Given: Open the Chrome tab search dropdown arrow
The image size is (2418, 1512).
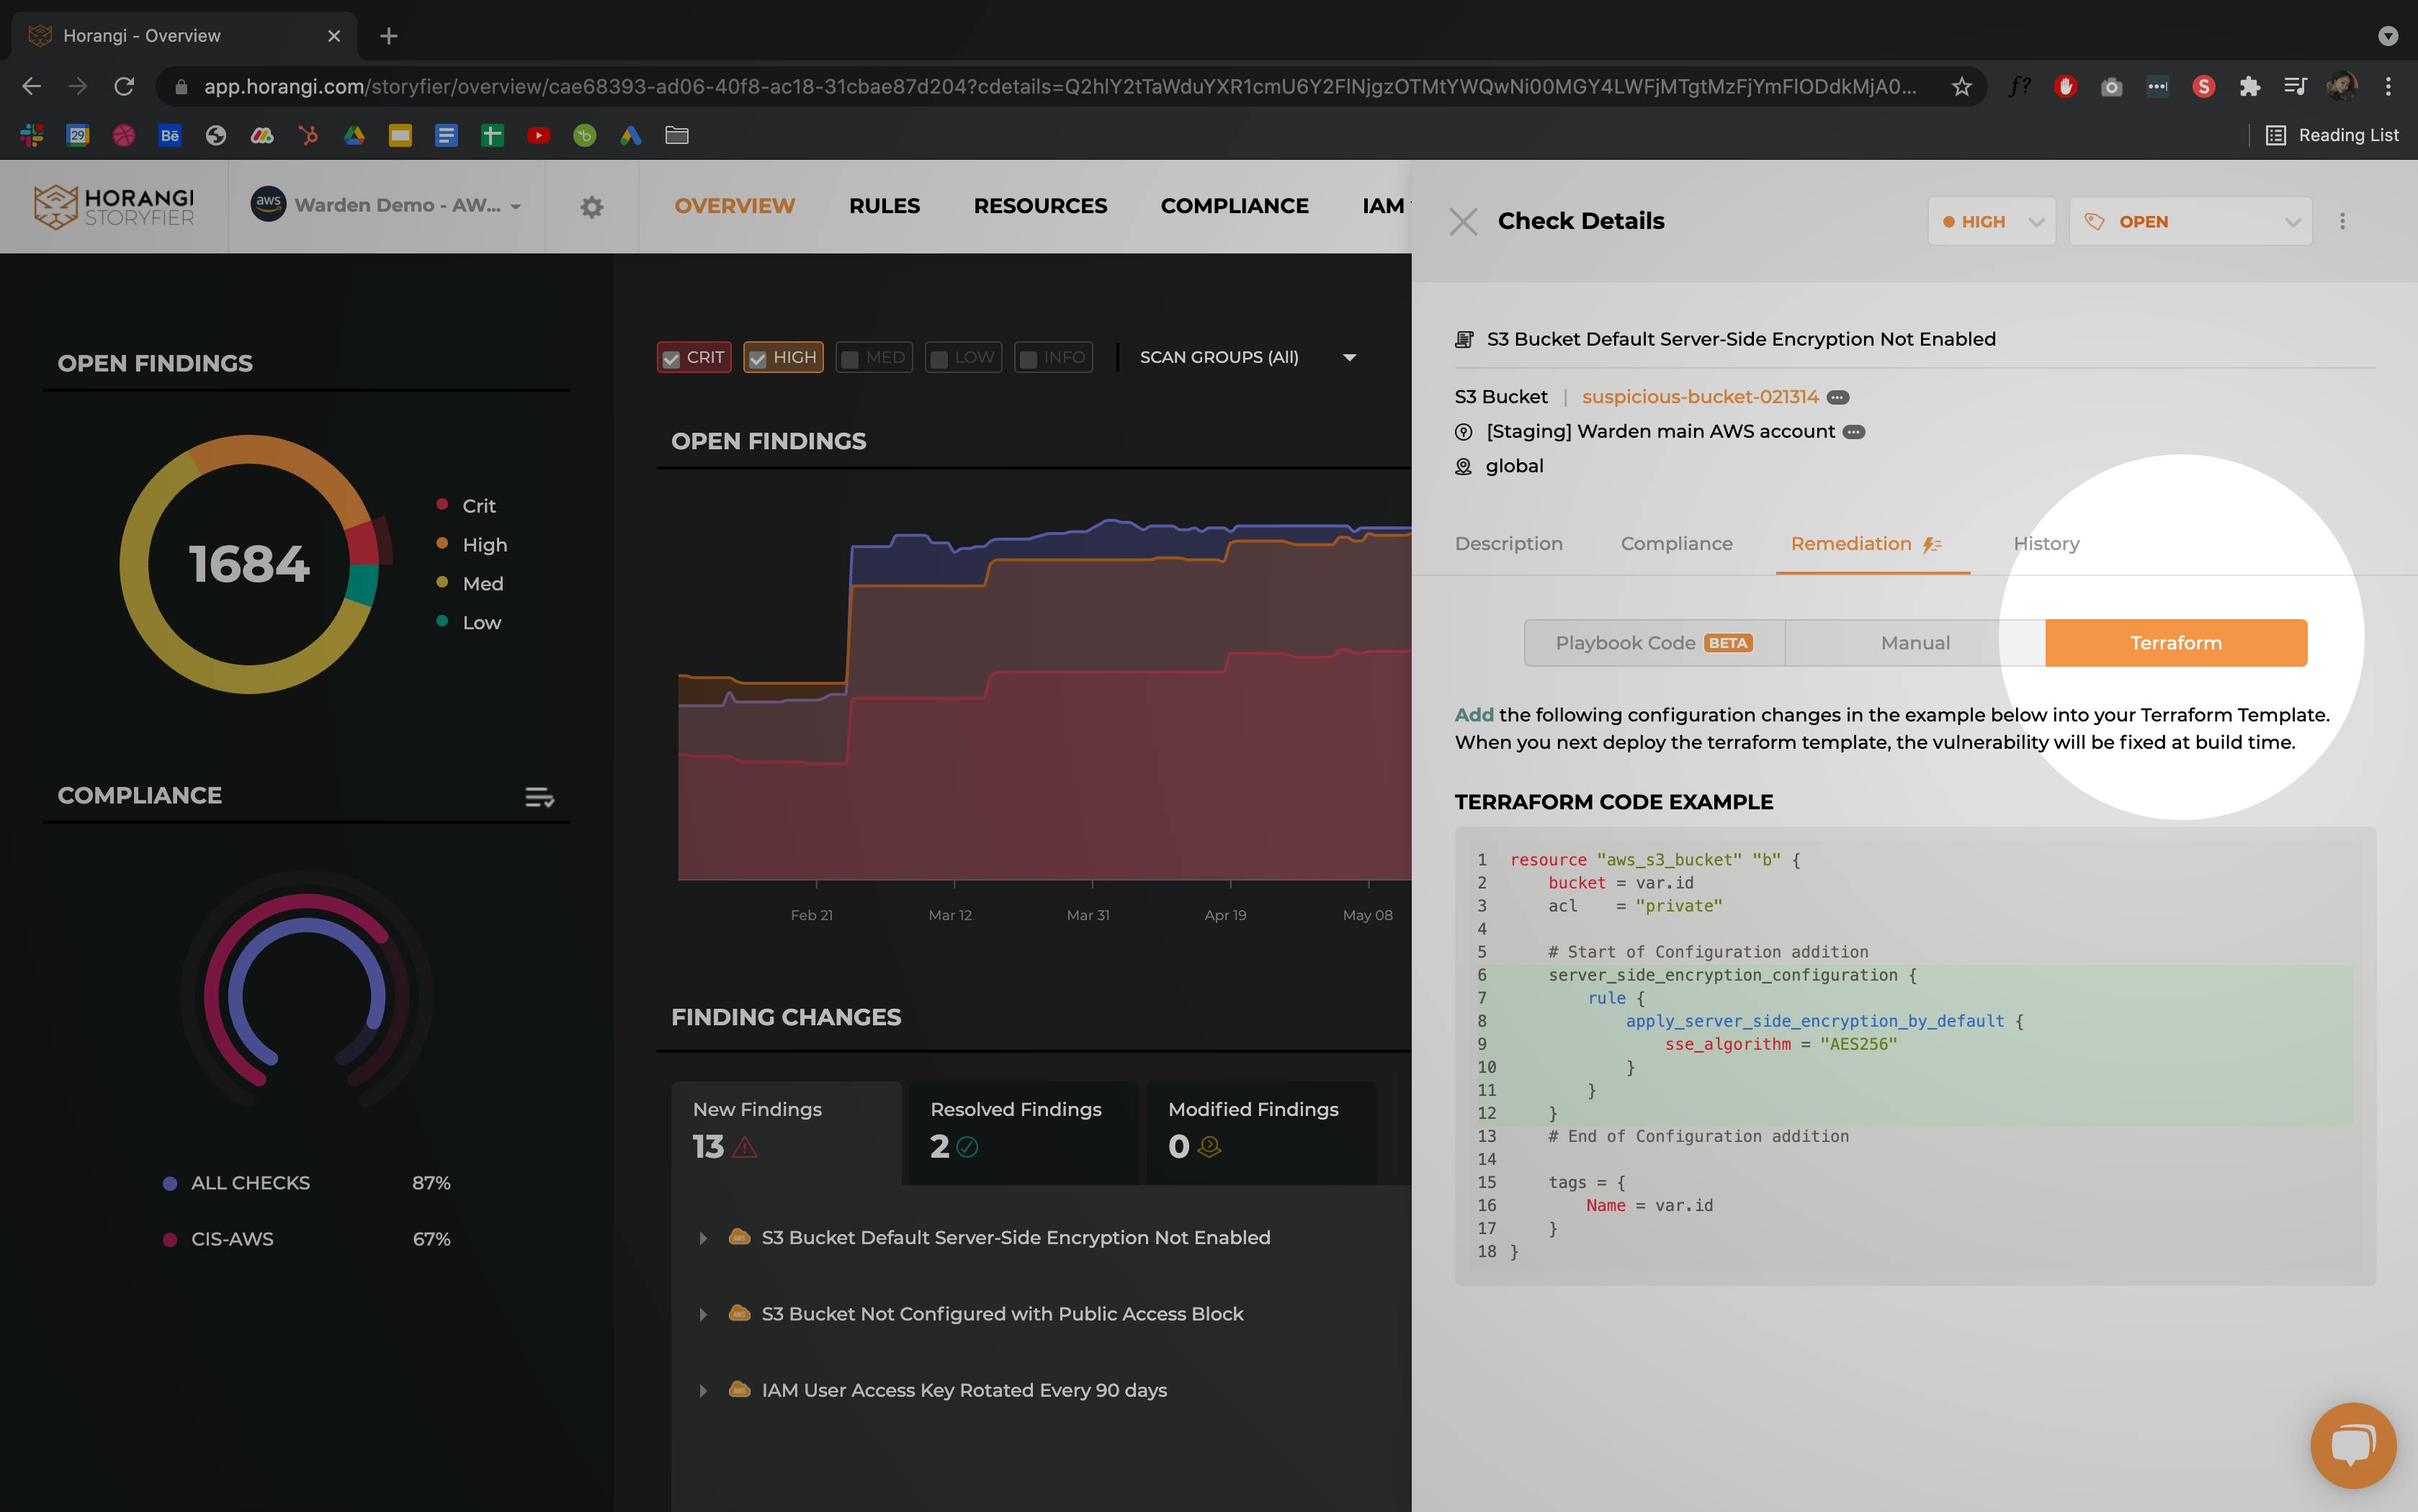Looking at the screenshot, I should pyautogui.click(x=2388, y=36).
